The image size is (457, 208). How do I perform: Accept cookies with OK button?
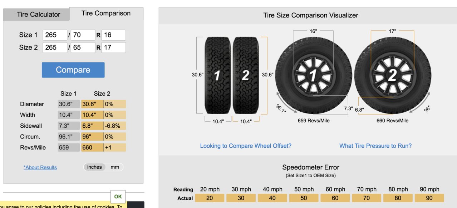pos(118,197)
